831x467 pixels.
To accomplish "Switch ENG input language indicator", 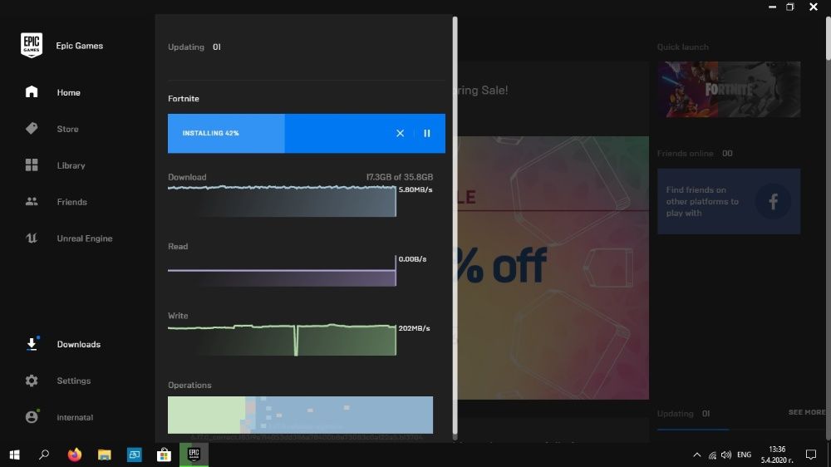I will [744, 455].
